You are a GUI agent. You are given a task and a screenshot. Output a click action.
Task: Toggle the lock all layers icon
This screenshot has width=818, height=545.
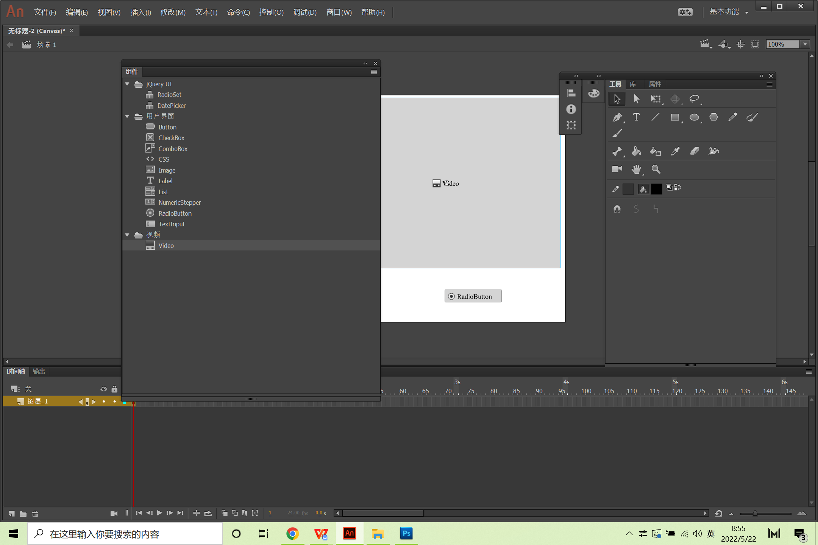point(114,389)
